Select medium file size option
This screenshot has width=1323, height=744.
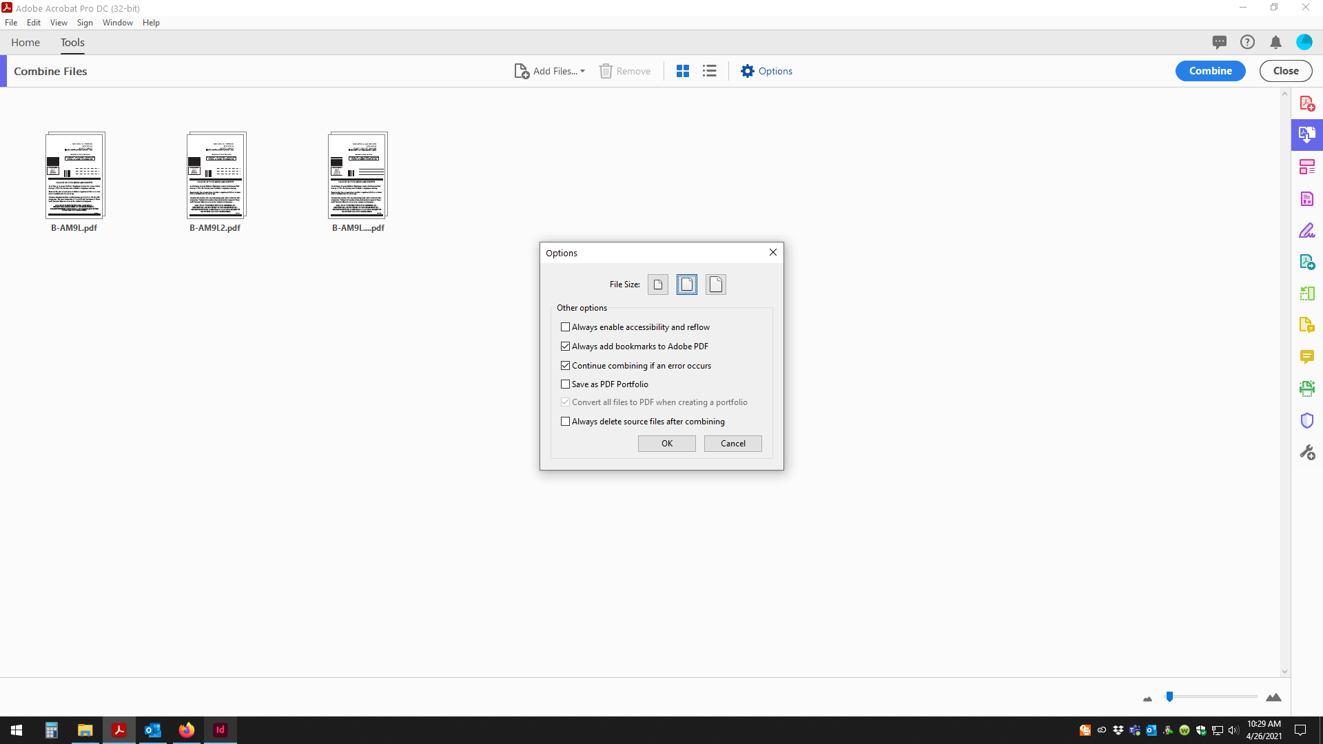point(686,285)
